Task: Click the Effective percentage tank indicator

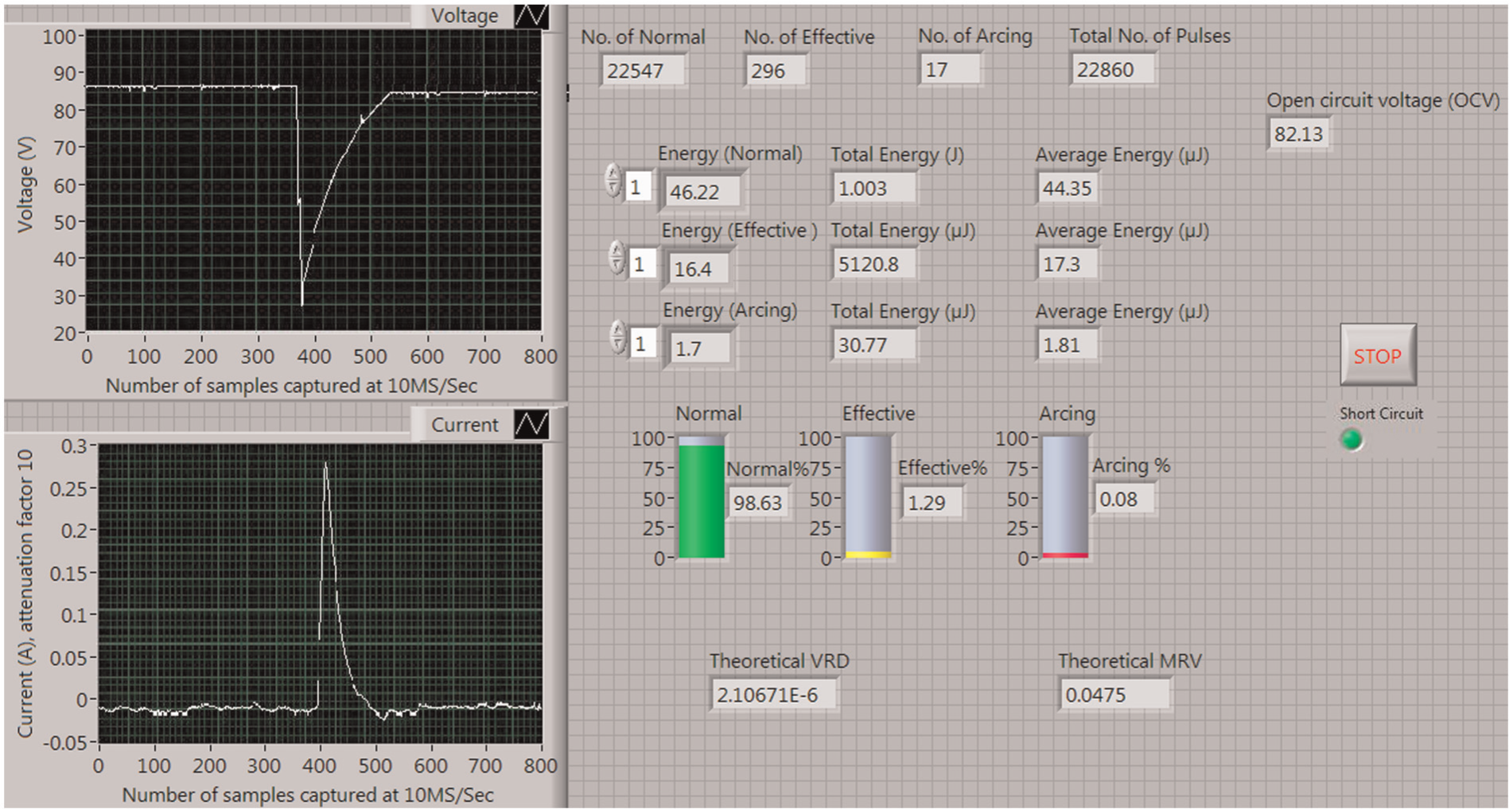Action: (868, 497)
